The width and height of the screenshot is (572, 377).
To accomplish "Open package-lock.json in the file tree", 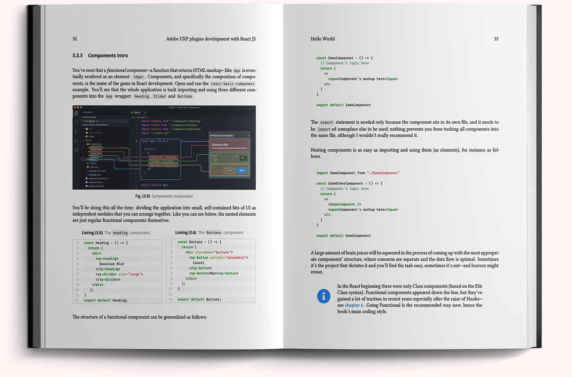I will (x=96, y=171).
